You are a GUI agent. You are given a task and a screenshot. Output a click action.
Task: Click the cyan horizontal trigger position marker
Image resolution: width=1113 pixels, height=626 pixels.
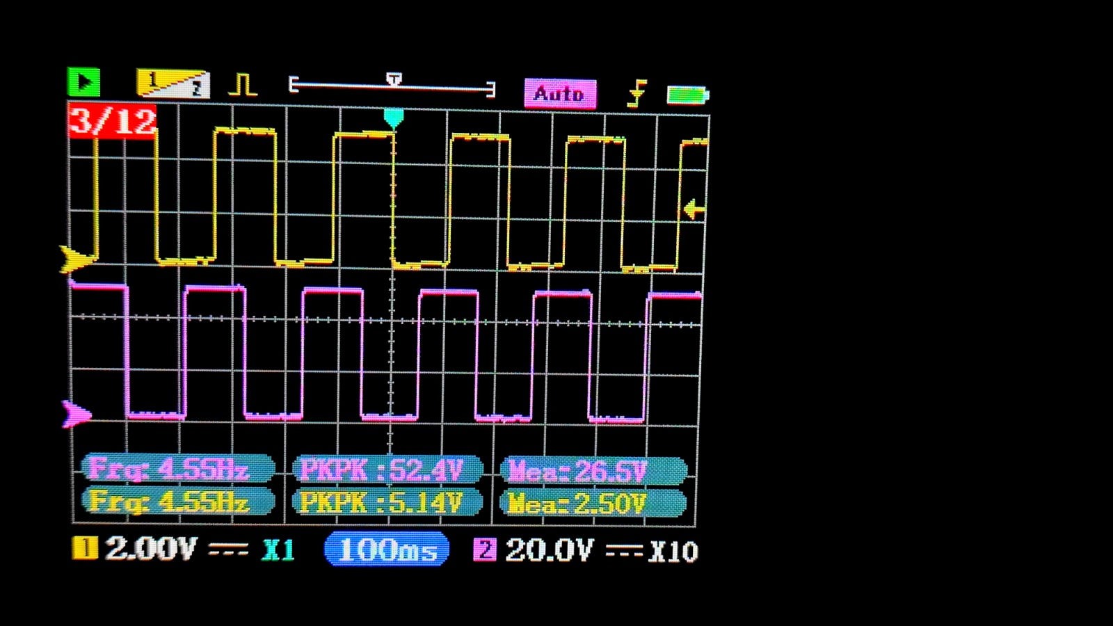[x=393, y=118]
